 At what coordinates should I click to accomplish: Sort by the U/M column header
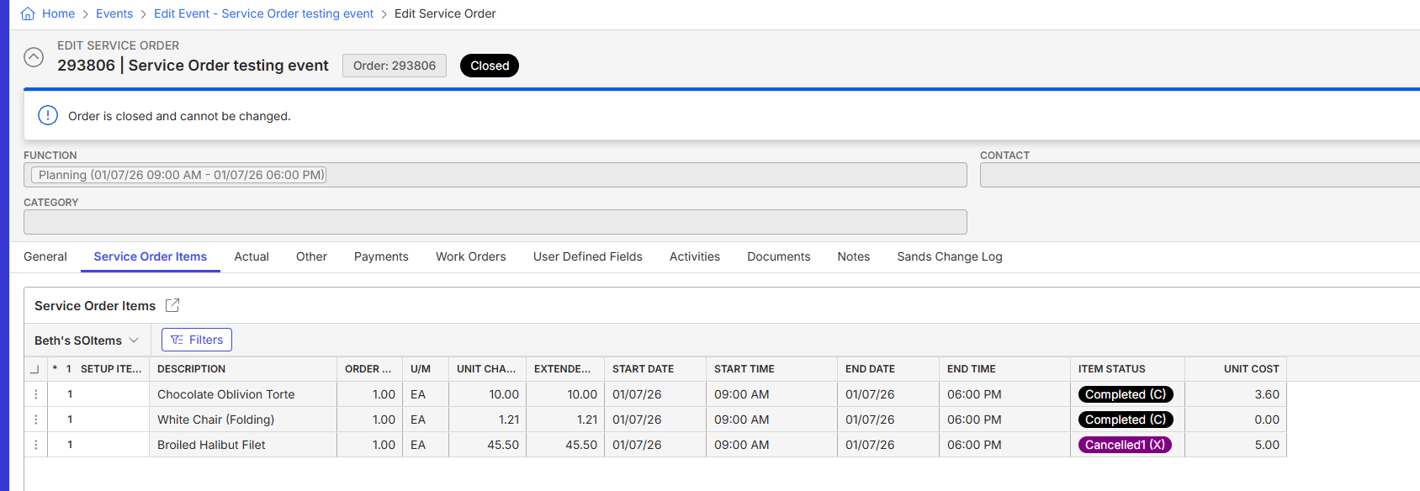point(426,369)
